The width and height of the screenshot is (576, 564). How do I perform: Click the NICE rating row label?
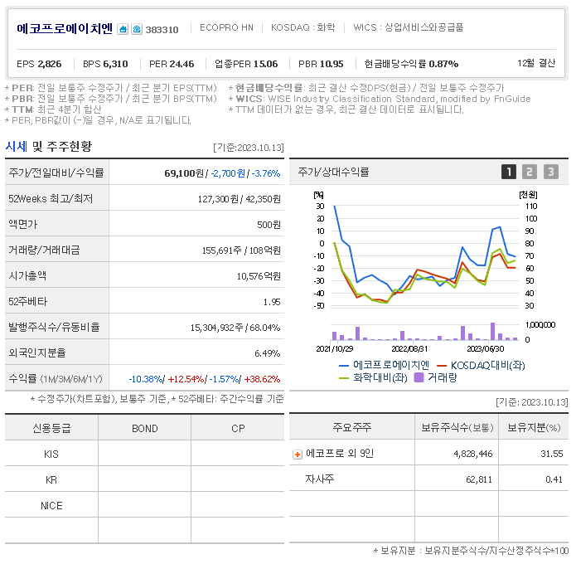(51, 506)
